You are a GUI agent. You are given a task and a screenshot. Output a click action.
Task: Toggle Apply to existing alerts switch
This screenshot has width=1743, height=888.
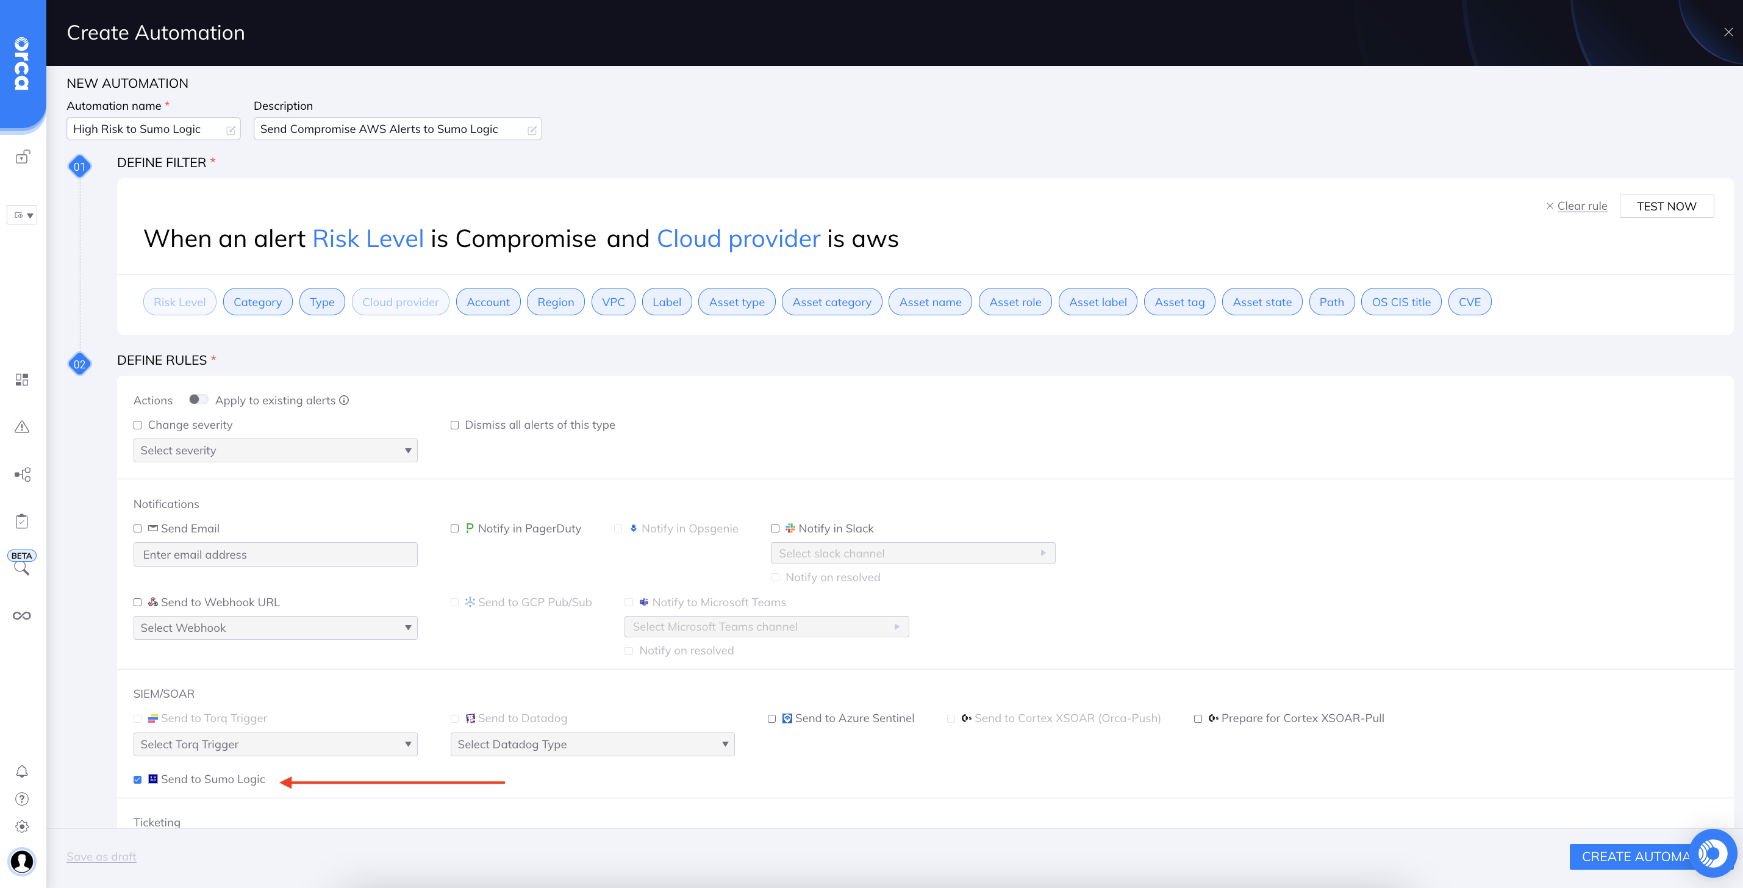pyautogui.click(x=198, y=399)
